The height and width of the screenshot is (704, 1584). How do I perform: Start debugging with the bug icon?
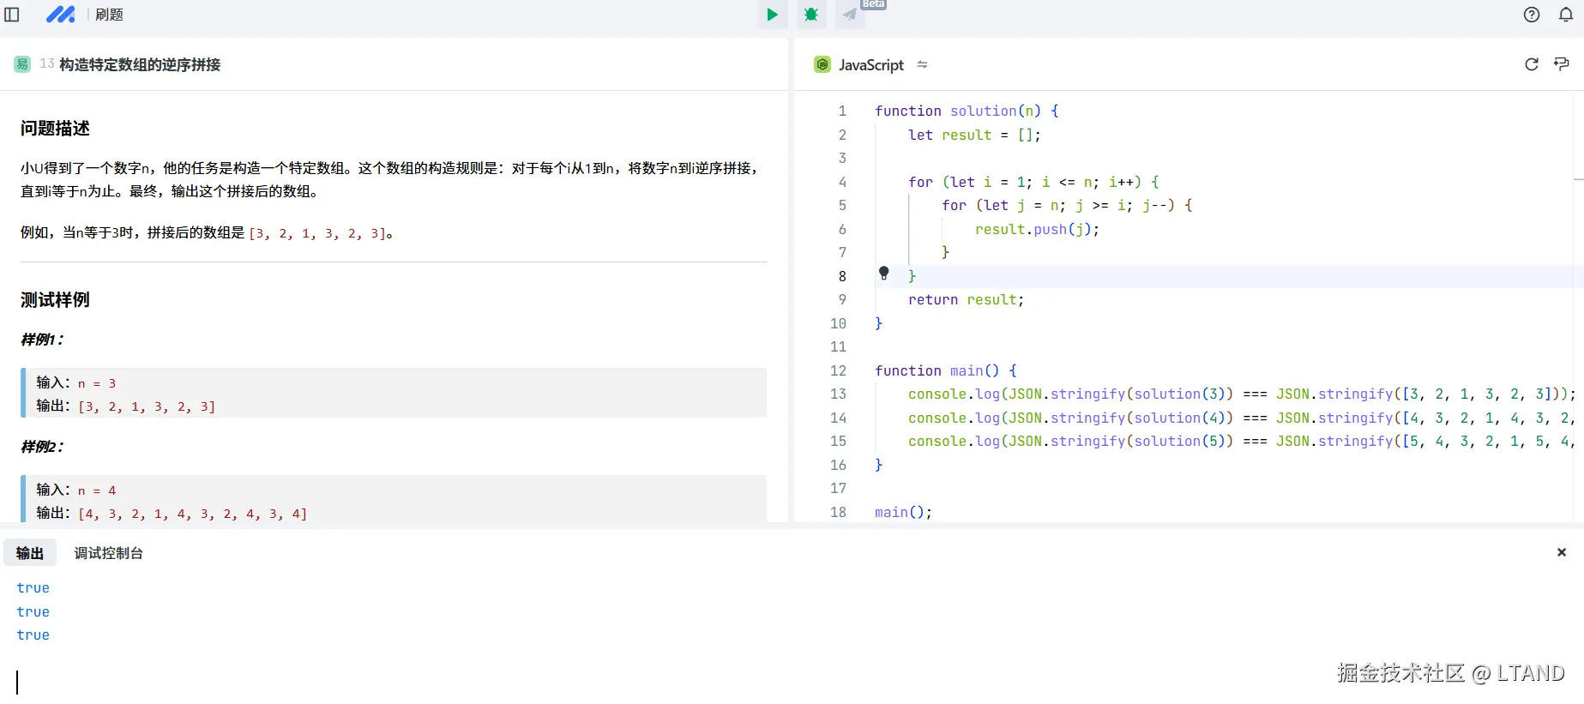point(811,15)
